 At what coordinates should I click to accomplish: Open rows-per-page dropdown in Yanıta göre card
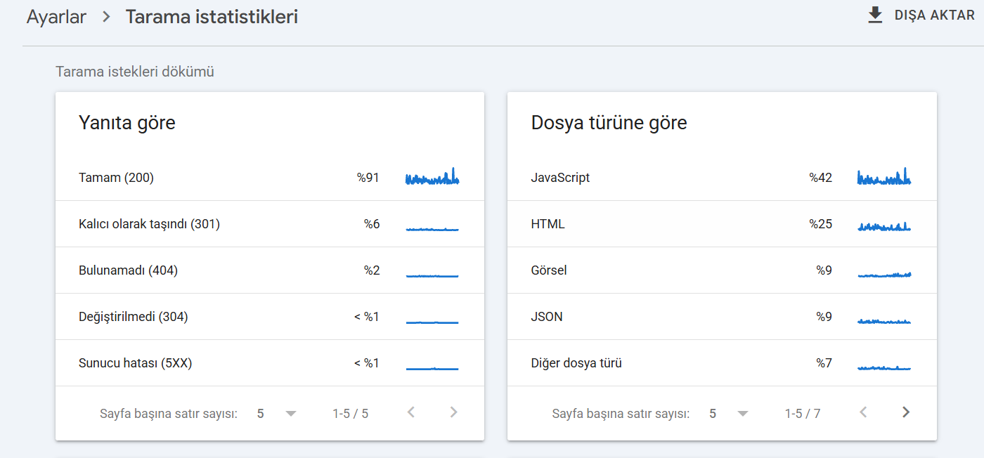(x=277, y=414)
